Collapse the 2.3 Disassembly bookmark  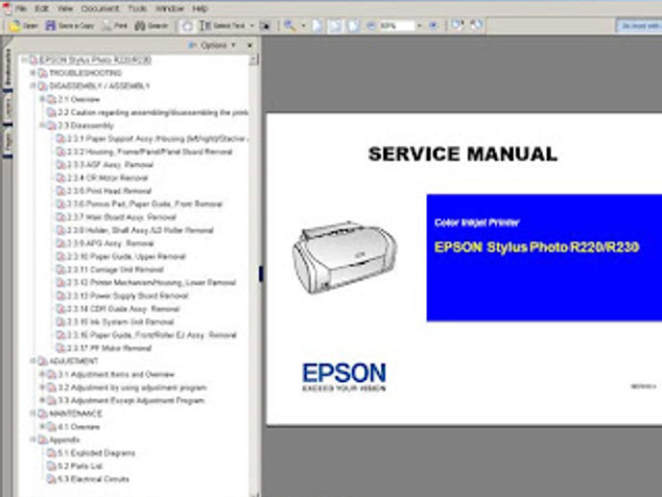click(x=42, y=126)
